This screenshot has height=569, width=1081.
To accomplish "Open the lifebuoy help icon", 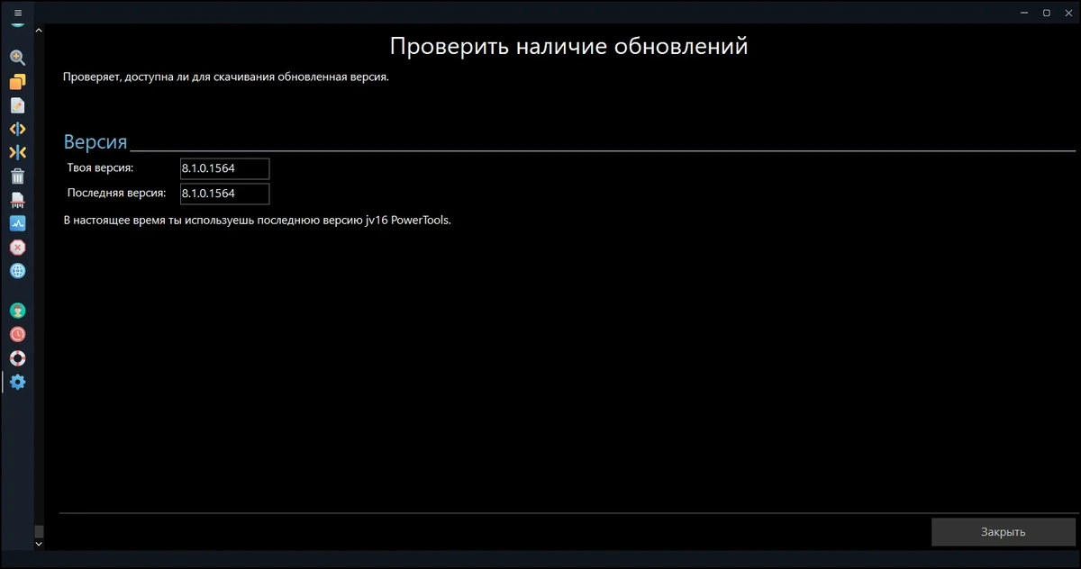I will coord(17,357).
